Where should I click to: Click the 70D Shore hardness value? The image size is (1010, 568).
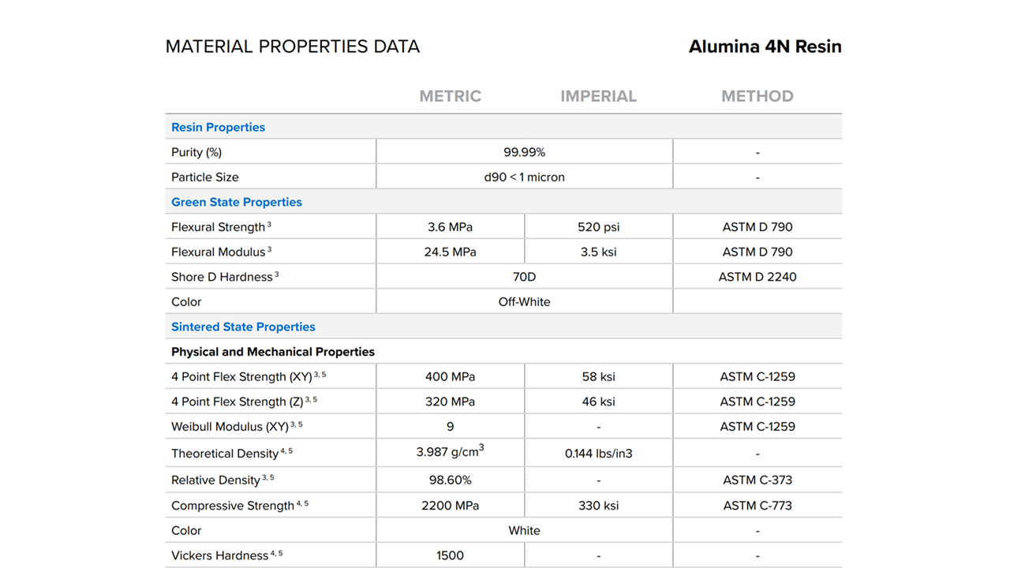524,277
